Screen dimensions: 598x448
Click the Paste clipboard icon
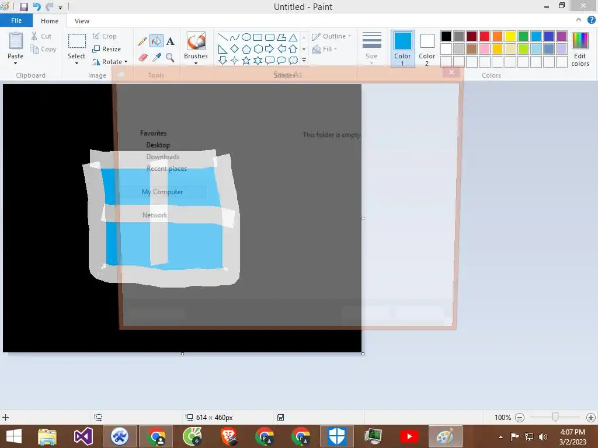(16, 41)
